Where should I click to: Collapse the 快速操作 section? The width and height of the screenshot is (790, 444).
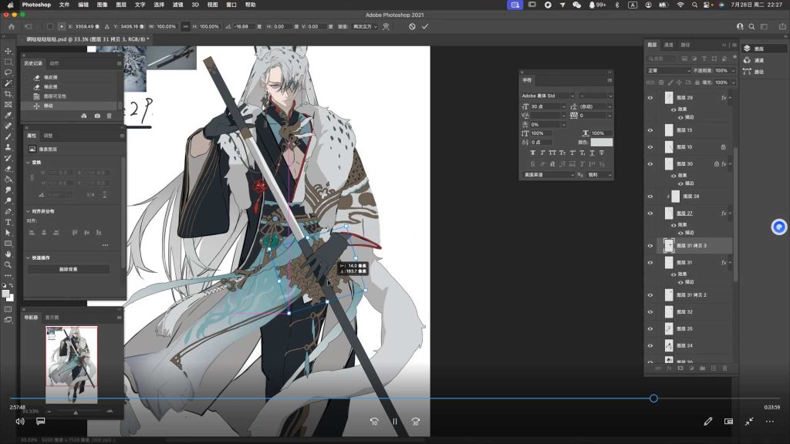click(28, 257)
